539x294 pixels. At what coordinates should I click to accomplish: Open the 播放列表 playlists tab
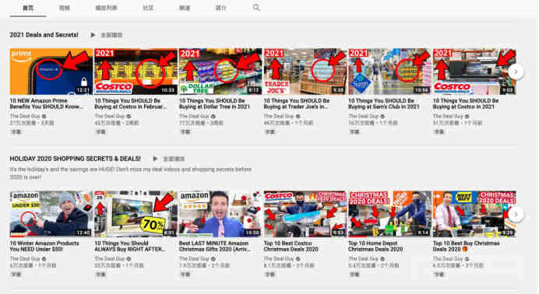pyautogui.click(x=106, y=8)
